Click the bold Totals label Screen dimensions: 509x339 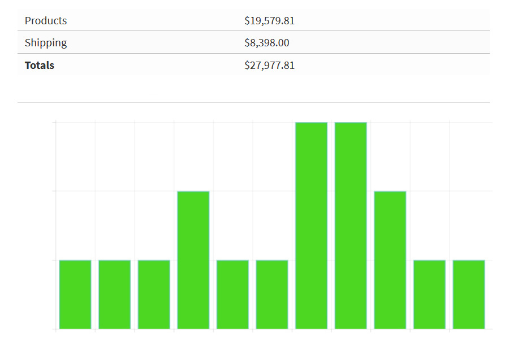tap(40, 66)
